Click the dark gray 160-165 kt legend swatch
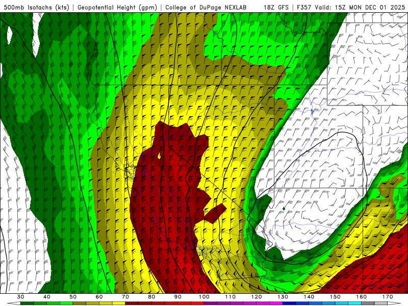The width and height of the screenshot is (408, 306). [x=368, y=303]
